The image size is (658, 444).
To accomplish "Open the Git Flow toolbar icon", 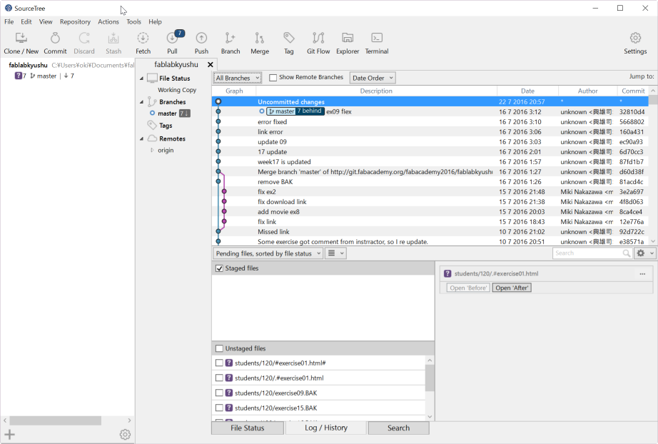I will [318, 38].
